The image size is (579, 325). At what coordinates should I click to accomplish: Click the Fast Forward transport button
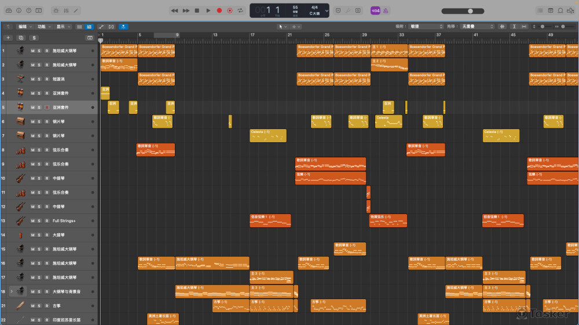point(186,10)
